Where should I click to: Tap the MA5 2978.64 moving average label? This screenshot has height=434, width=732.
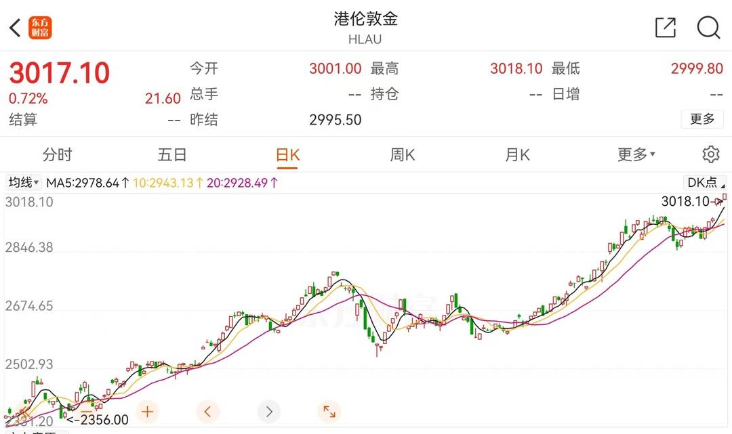[x=87, y=183]
